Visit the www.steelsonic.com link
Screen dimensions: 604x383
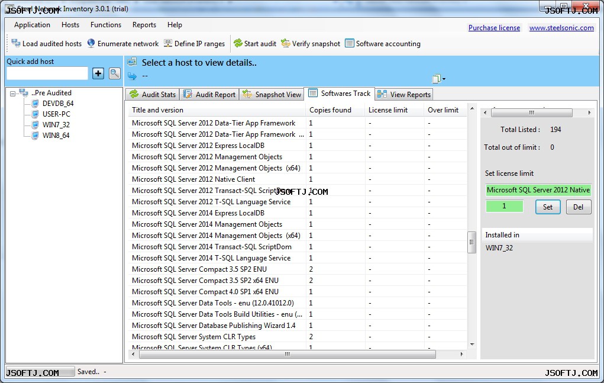561,28
